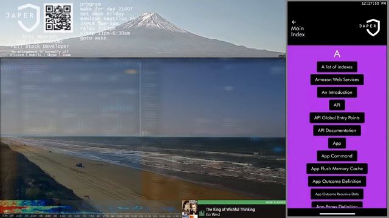This screenshot has width=389, height=218.
Task: Click the JAPER shield logo in app header
Action: tap(370, 27)
